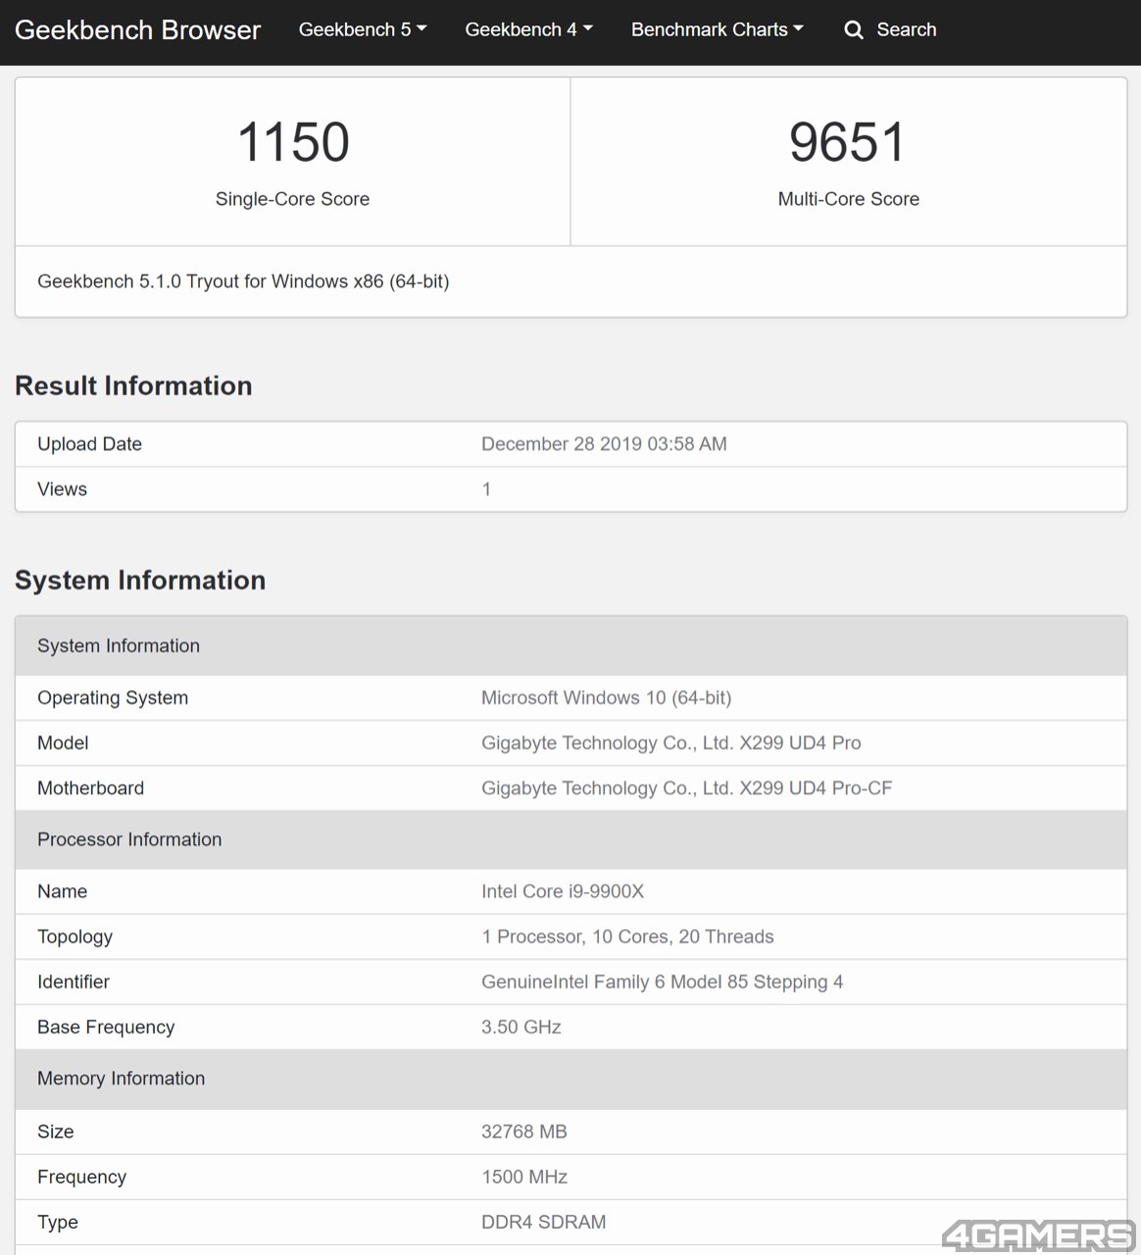Select the 9651 multi-core score value

click(x=848, y=142)
